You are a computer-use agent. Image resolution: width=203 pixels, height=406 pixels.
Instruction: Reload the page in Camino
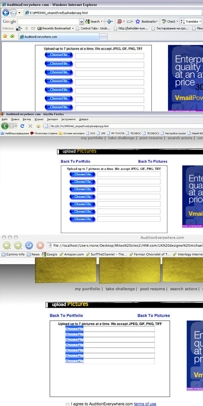click(29, 245)
